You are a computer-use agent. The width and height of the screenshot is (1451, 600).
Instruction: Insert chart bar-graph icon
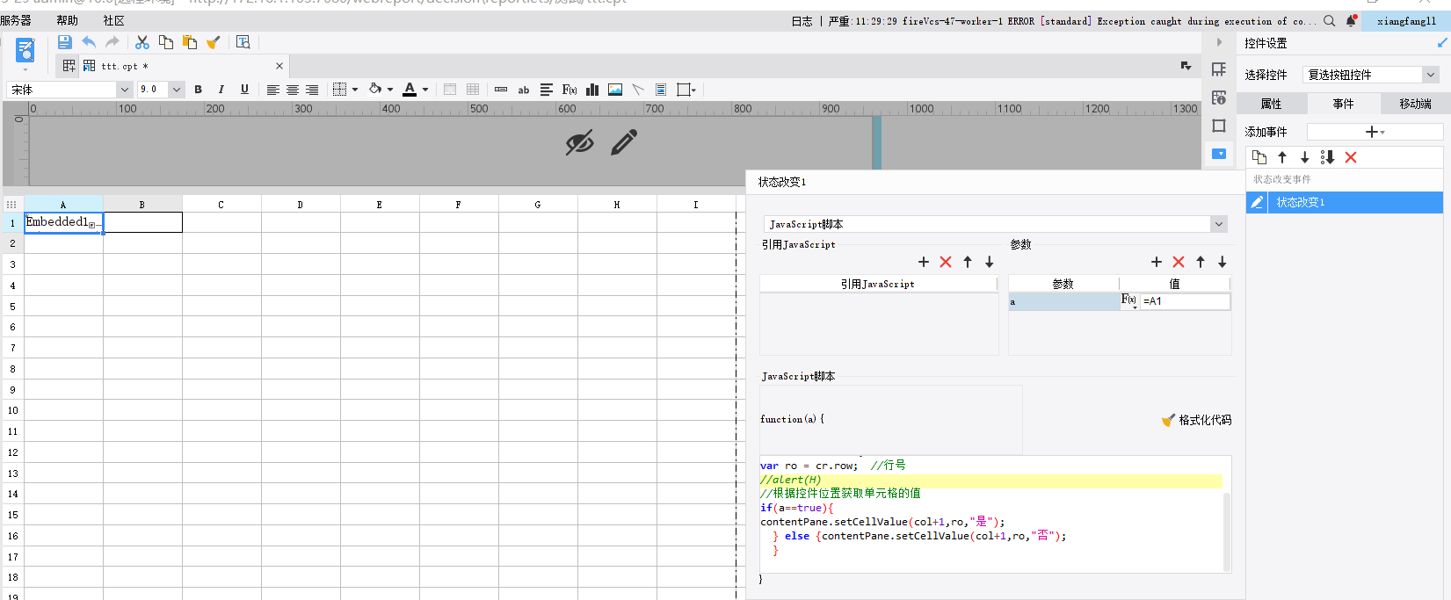coord(592,90)
